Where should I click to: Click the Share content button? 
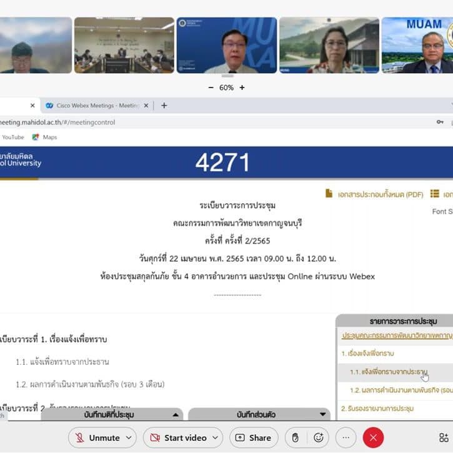(x=253, y=437)
